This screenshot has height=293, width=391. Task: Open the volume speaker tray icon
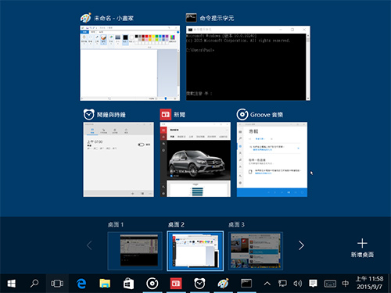(297, 284)
